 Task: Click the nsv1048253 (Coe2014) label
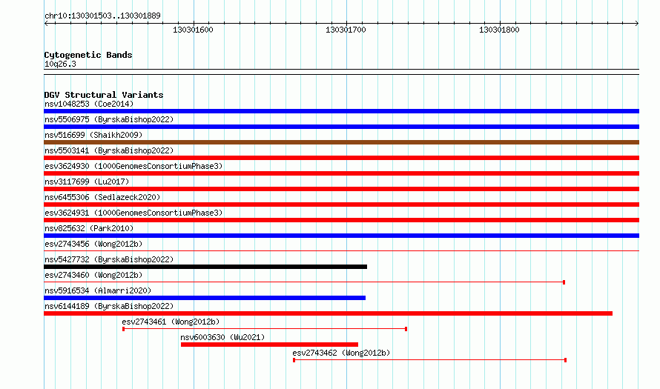click(x=89, y=104)
